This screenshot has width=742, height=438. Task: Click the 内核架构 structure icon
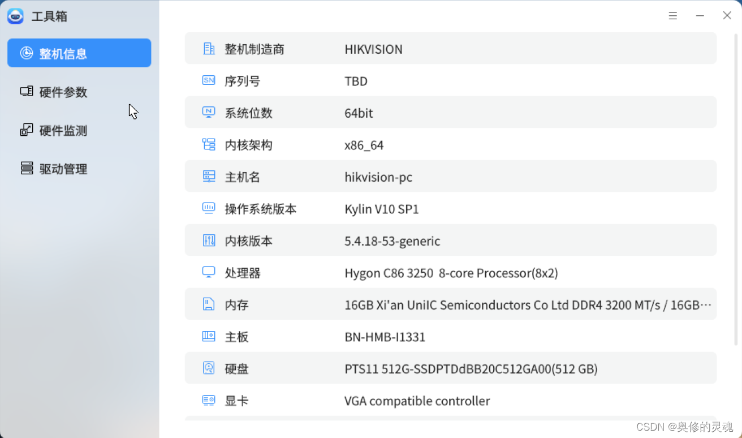coord(209,144)
